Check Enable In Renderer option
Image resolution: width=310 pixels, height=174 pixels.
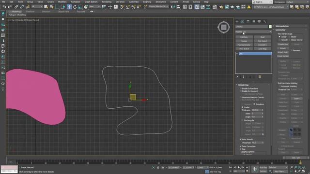(x=249, y=88)
